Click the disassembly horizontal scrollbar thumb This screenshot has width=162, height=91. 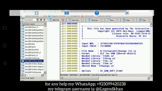click(x=81, y=78)
